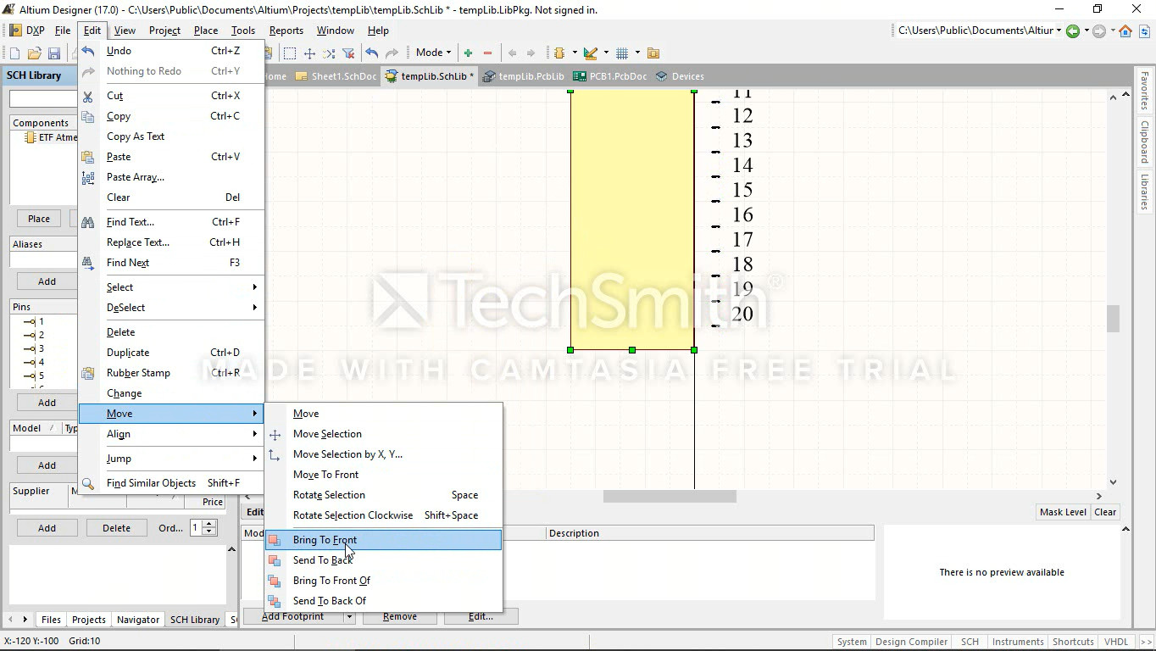Image resolution: width=1156 pixels, height=651 pixels.
Task: Select Send To Back menu entry
Action: (322, 560)
